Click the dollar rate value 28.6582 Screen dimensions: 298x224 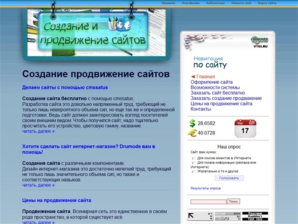tap(206, 123)
